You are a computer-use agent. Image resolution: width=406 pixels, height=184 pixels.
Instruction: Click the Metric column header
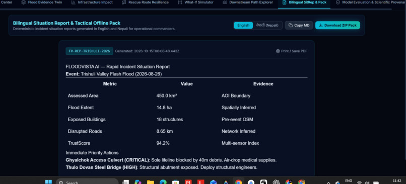(x=110, y=84)
